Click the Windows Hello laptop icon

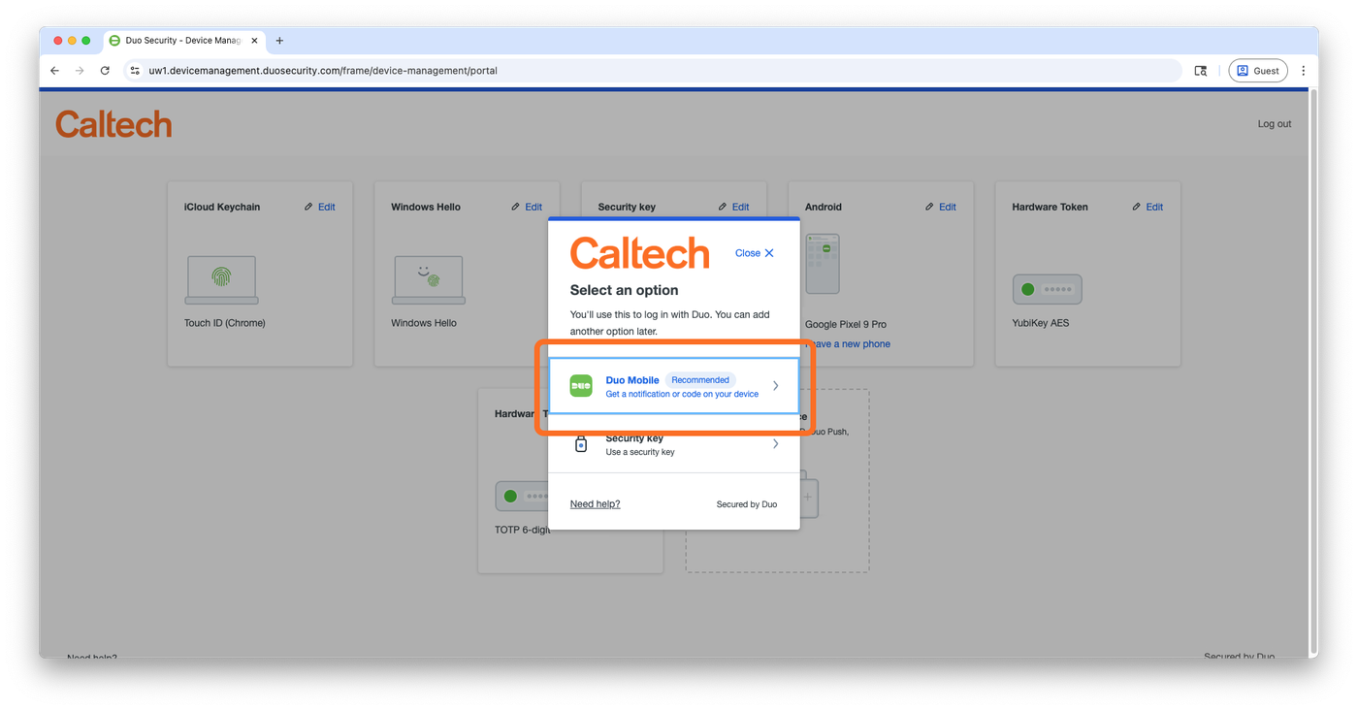point(428,280)
